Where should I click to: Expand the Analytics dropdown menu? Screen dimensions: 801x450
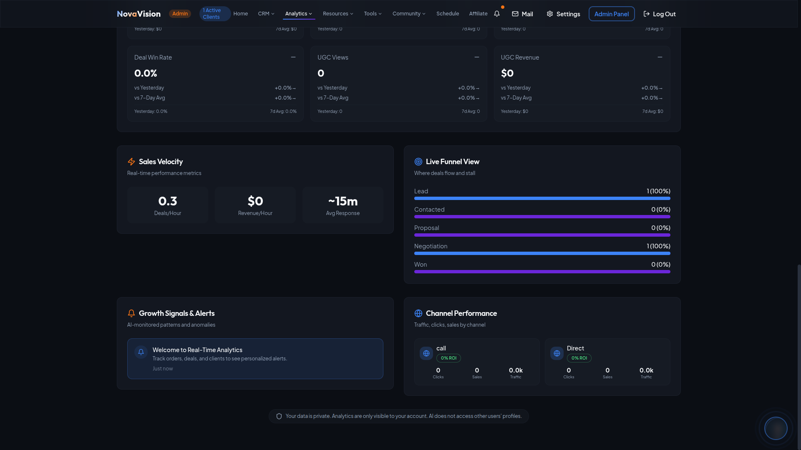(x=298, y=14)
